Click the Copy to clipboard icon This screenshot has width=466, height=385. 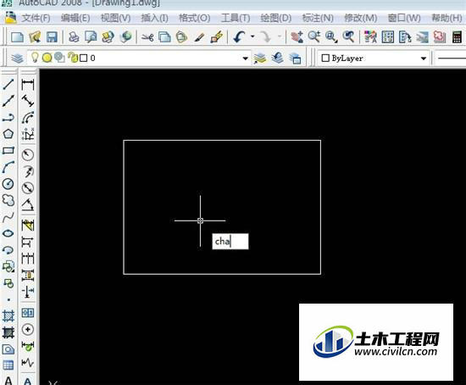pos(164,37)
